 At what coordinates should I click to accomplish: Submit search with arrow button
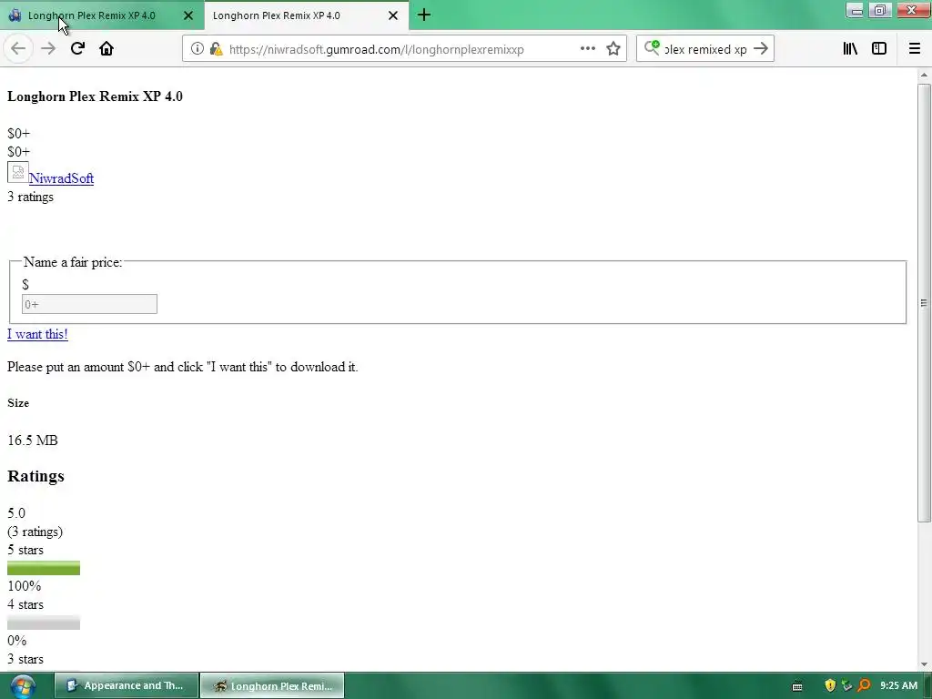[761, 49]
